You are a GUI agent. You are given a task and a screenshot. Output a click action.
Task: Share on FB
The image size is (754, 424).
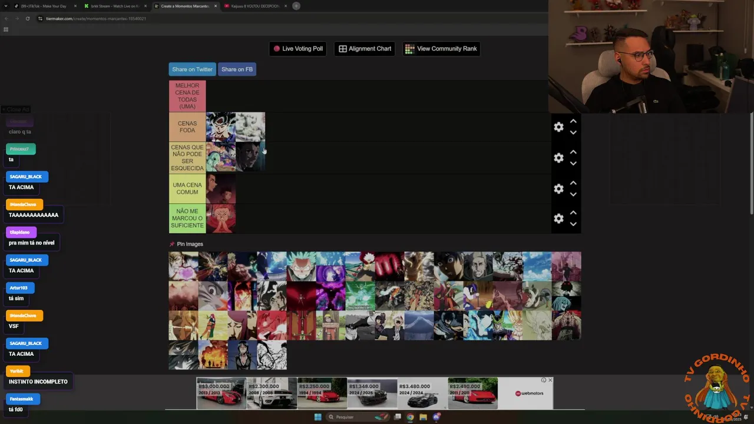(x=237, y=69)
